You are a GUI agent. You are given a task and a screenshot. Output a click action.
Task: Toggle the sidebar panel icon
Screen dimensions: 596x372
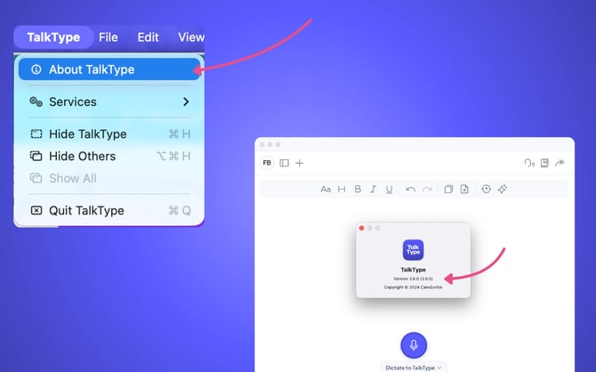(285, 163)
